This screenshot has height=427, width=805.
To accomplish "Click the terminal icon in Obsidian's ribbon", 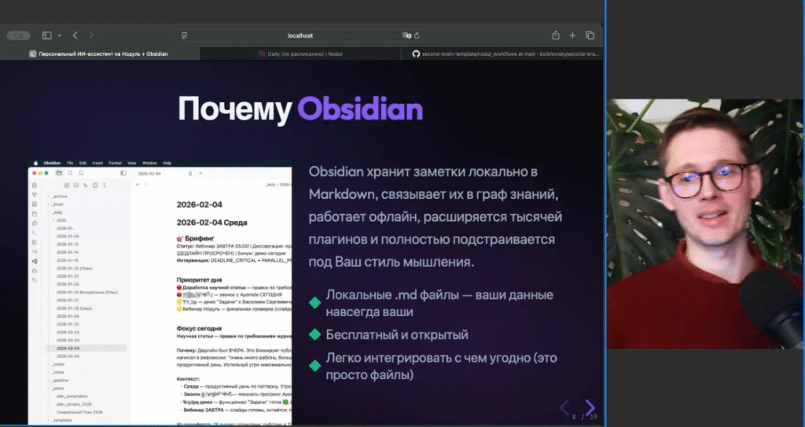I will (x=35, y=233).
